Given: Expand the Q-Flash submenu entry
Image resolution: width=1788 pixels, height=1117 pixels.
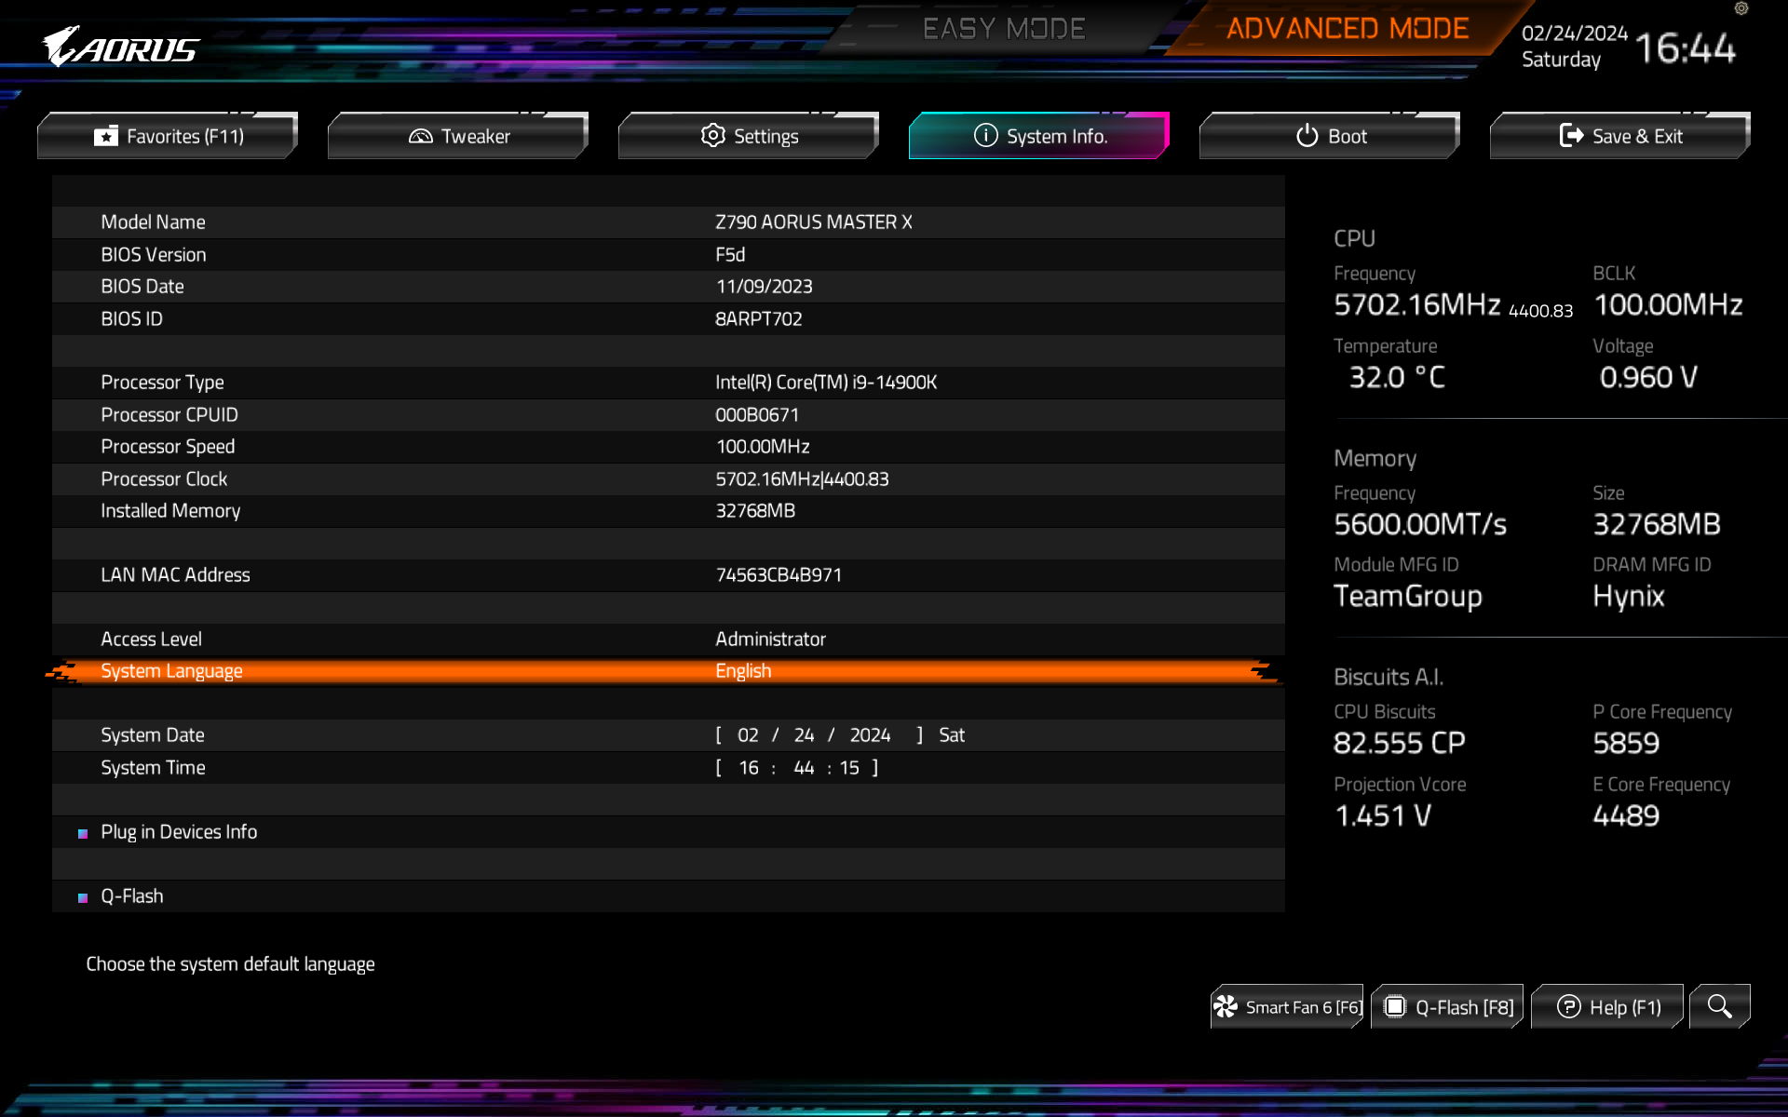Looking at the screenshot, I should tap(131, 896).
